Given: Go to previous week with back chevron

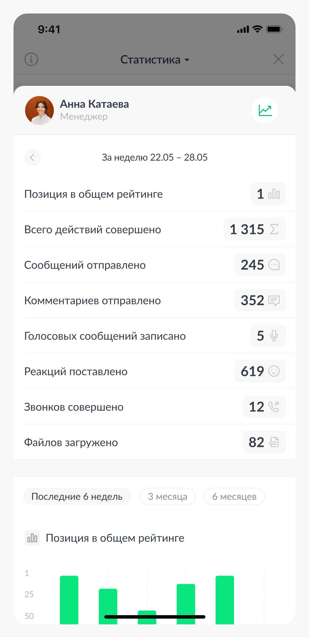Looking at the screenshot, I should pyautogui.click(x=32, y=157).
